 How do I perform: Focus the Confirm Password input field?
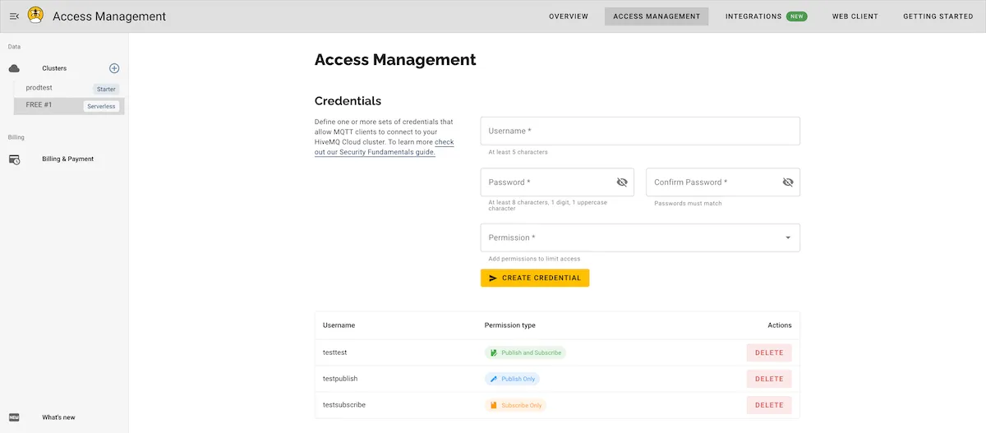(723, 182)
